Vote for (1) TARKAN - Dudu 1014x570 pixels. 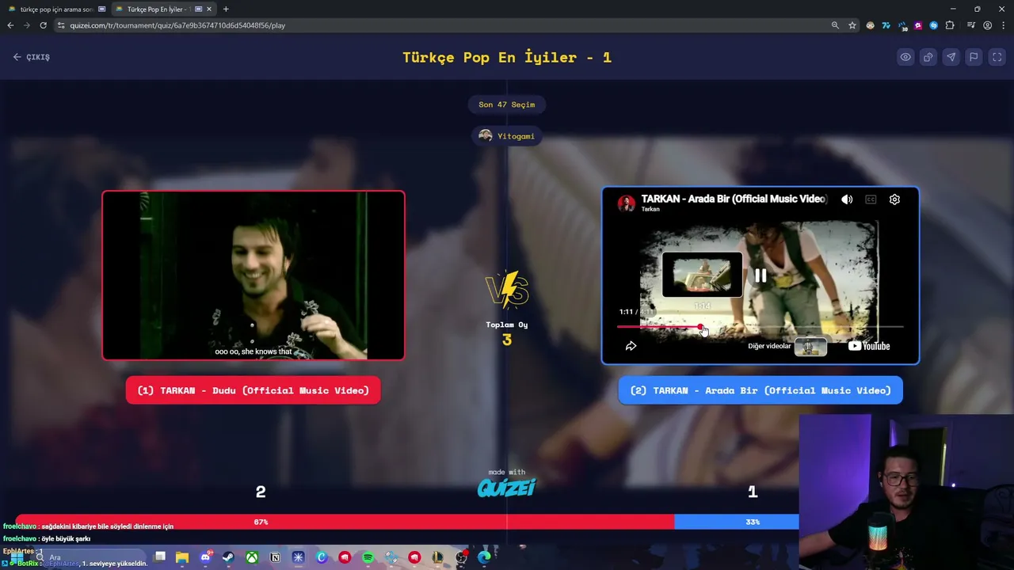pyautogui.click(x=253, y=390)
